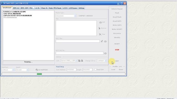
Task: Switch to the SEMC A2 tab
Action: 16,8
